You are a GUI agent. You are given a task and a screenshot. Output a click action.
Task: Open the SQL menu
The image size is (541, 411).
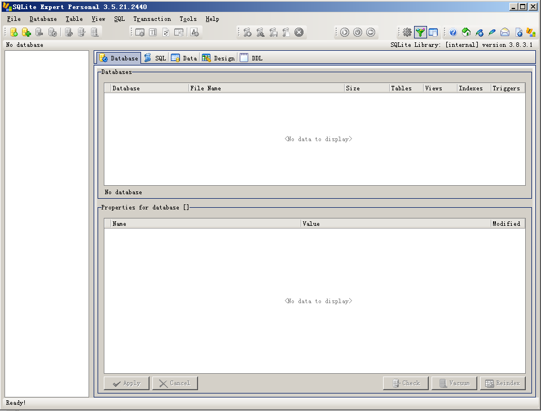(x=120, y=19)
